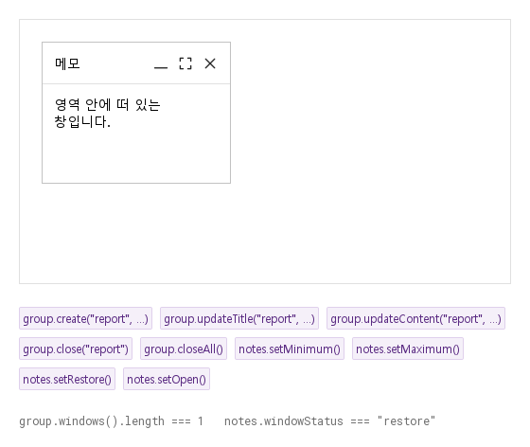Maximize the 메모 window with fullscreen icon
The image size is (530, 447).
tap(185, 63)
